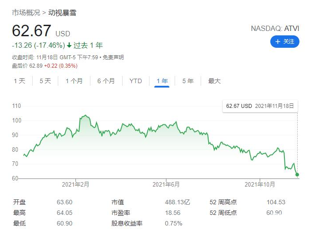Click the green end-point marker on the chart
310x237 pixels.
(x=297, y=175)
